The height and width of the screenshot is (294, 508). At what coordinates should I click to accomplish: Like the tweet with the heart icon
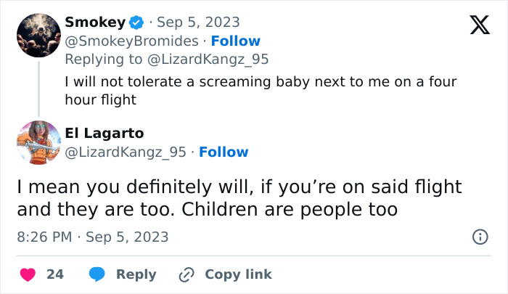[28, 274]
